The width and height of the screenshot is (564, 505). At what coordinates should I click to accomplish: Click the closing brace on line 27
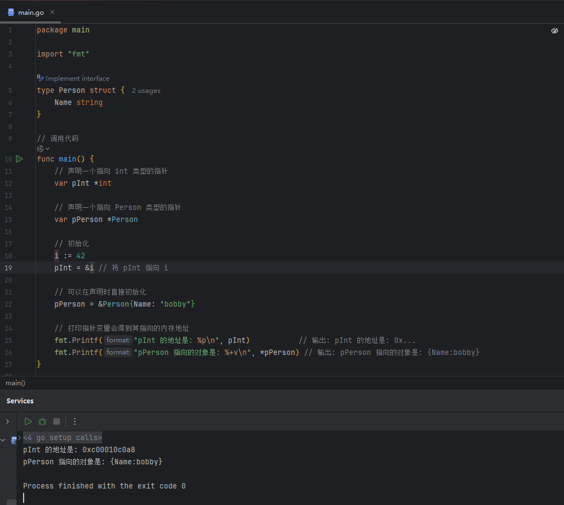point(39,364)
